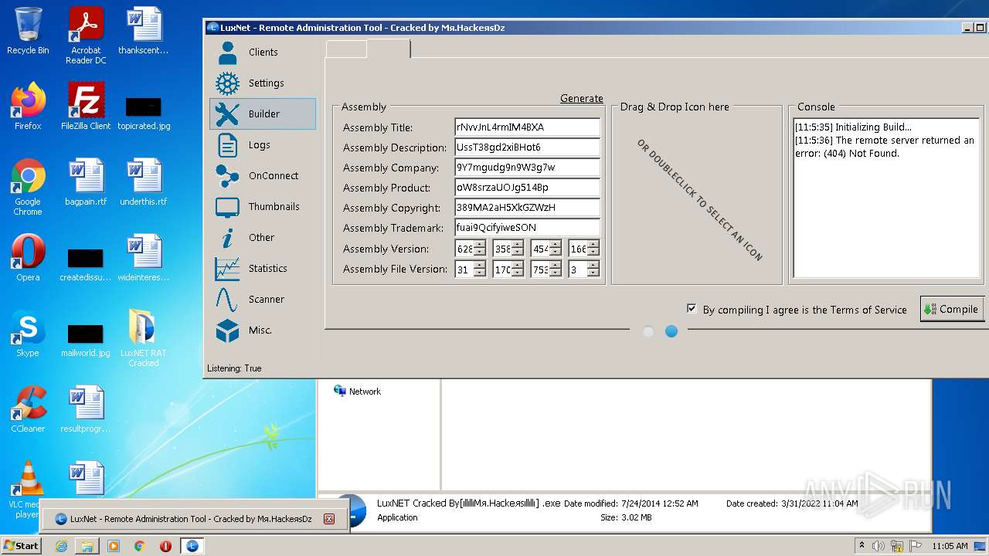Click inside the Console output box
This screenshot has width=989, height=556.
point(886,198)
